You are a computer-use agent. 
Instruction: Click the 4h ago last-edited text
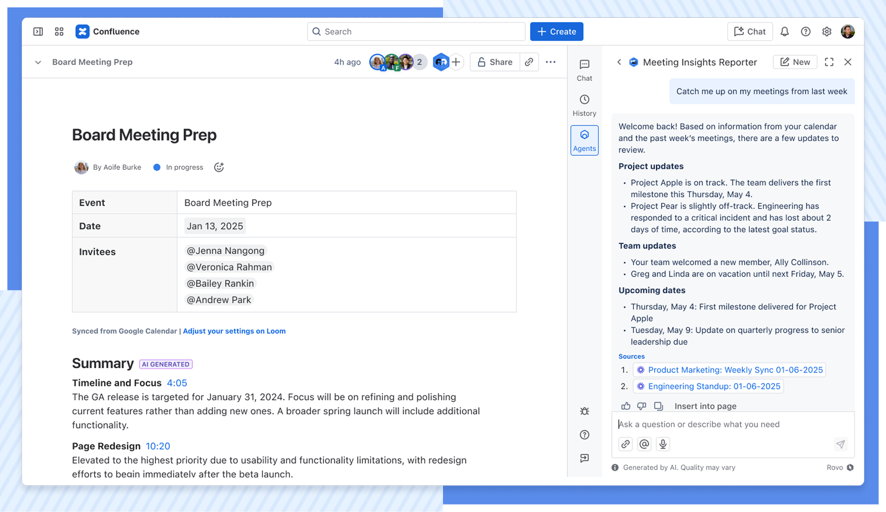pyautogui.click(x=347, y=62)
